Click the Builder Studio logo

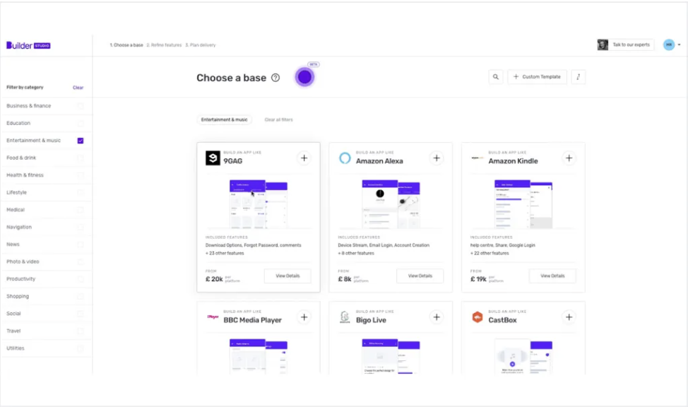pos(28,45)
